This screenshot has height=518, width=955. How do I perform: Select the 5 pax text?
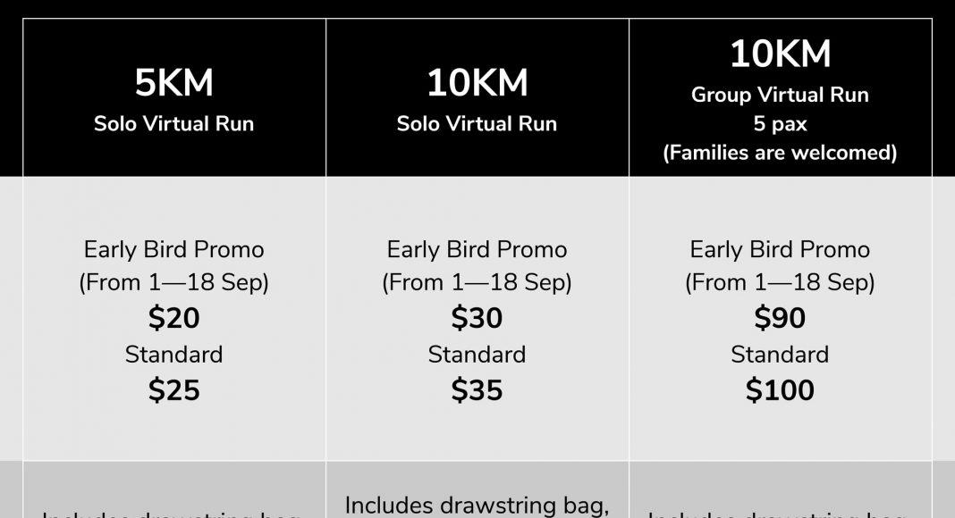pyautogui.click(x=781, y=124)
